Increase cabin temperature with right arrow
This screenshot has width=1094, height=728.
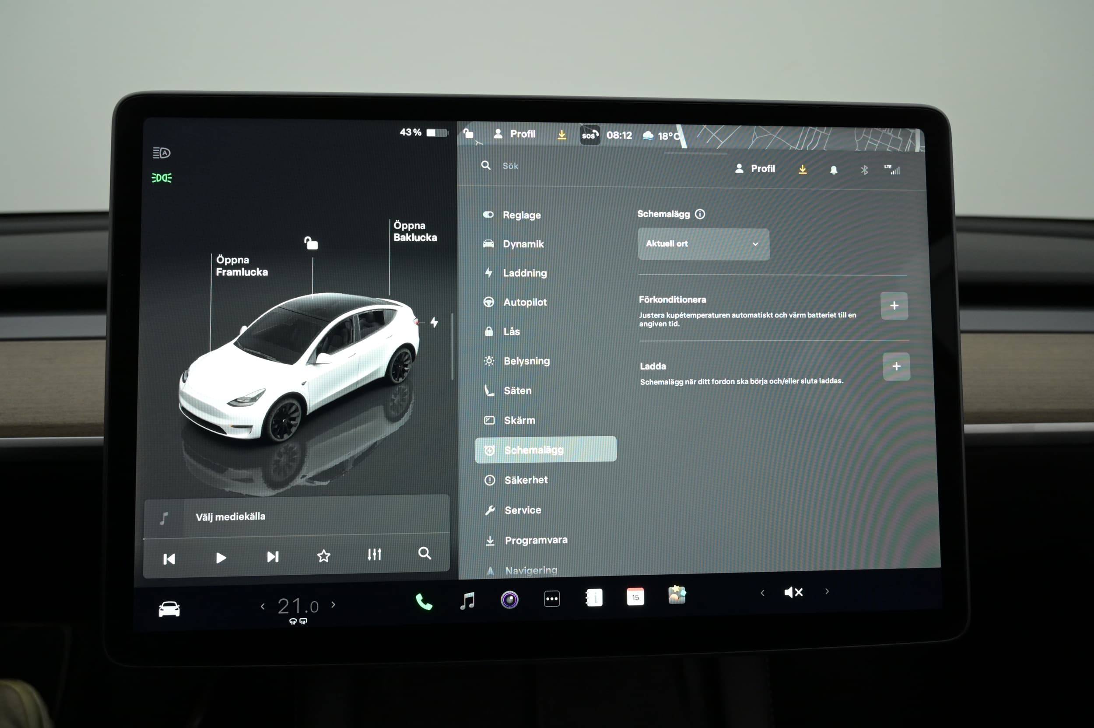[333, 605]
